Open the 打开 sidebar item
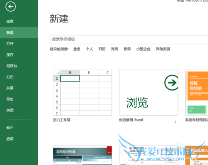208x165 pixels. pyautogui.click(x=10, y=44)
